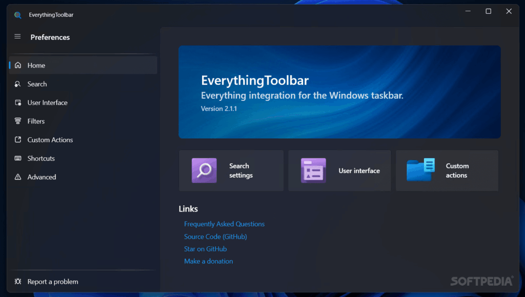Screen dimensions: 525x297
Task: Open the User interface shortcut card
Action: (339, 171)
